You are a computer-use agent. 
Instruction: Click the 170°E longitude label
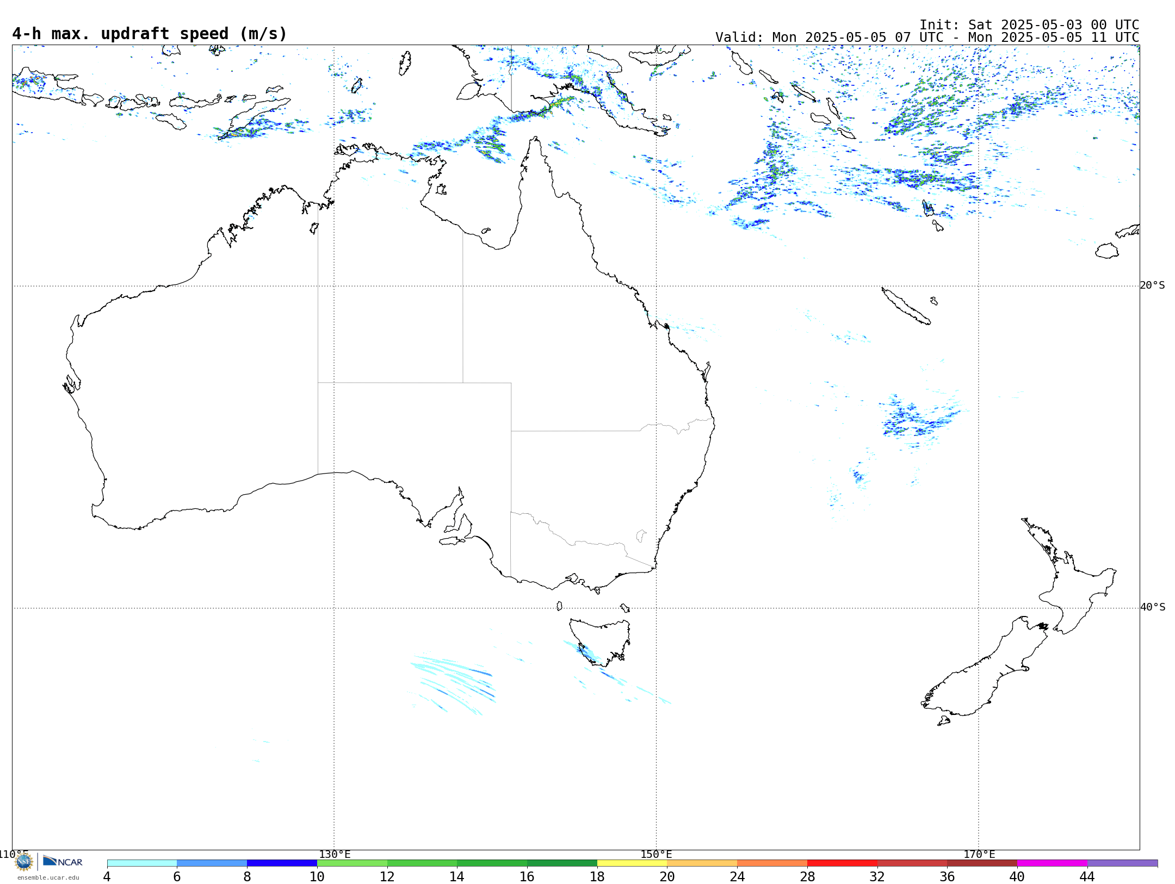point(979,854)
